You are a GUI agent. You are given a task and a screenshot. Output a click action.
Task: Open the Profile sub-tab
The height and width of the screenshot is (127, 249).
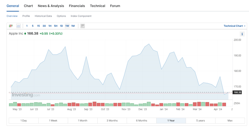26,16
